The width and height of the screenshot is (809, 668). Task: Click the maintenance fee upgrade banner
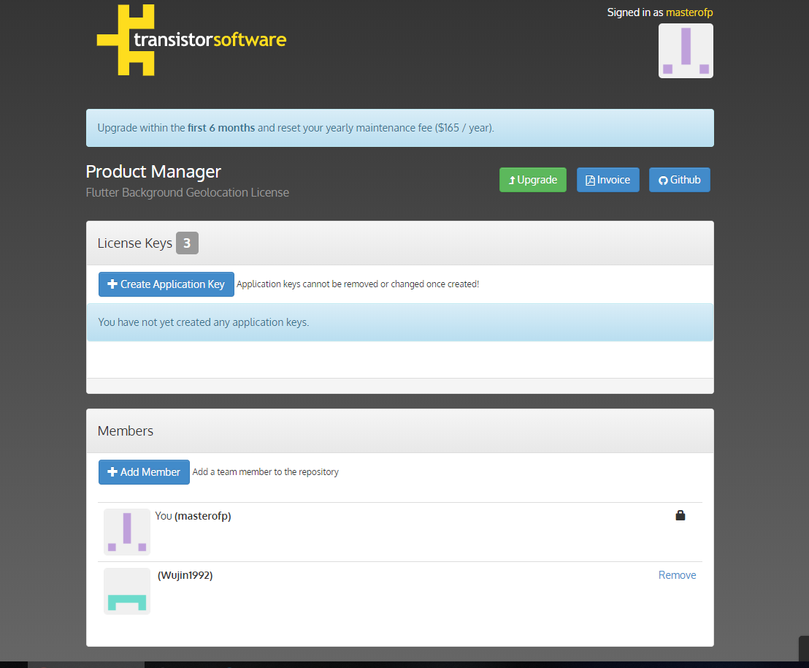400,127
